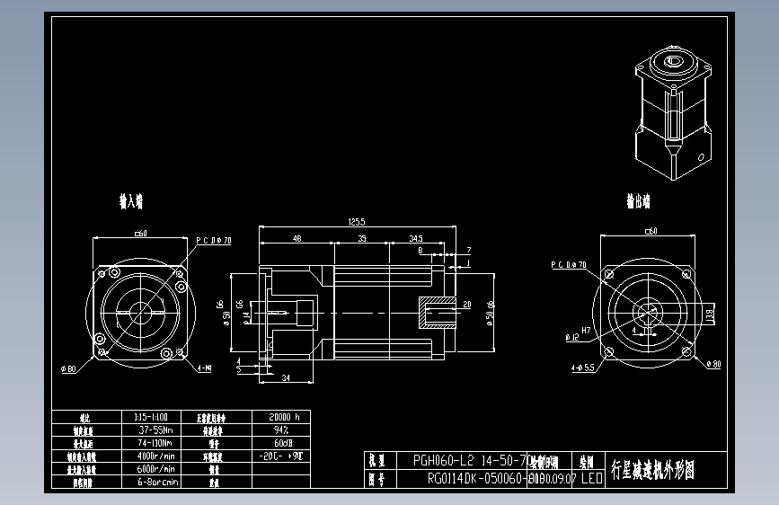
Task: Click the LEO drafter name
Action: coord(592,479)
